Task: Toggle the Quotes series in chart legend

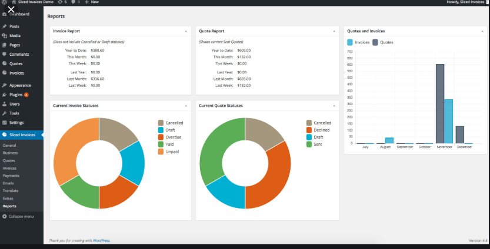Action: pos(383,42)
